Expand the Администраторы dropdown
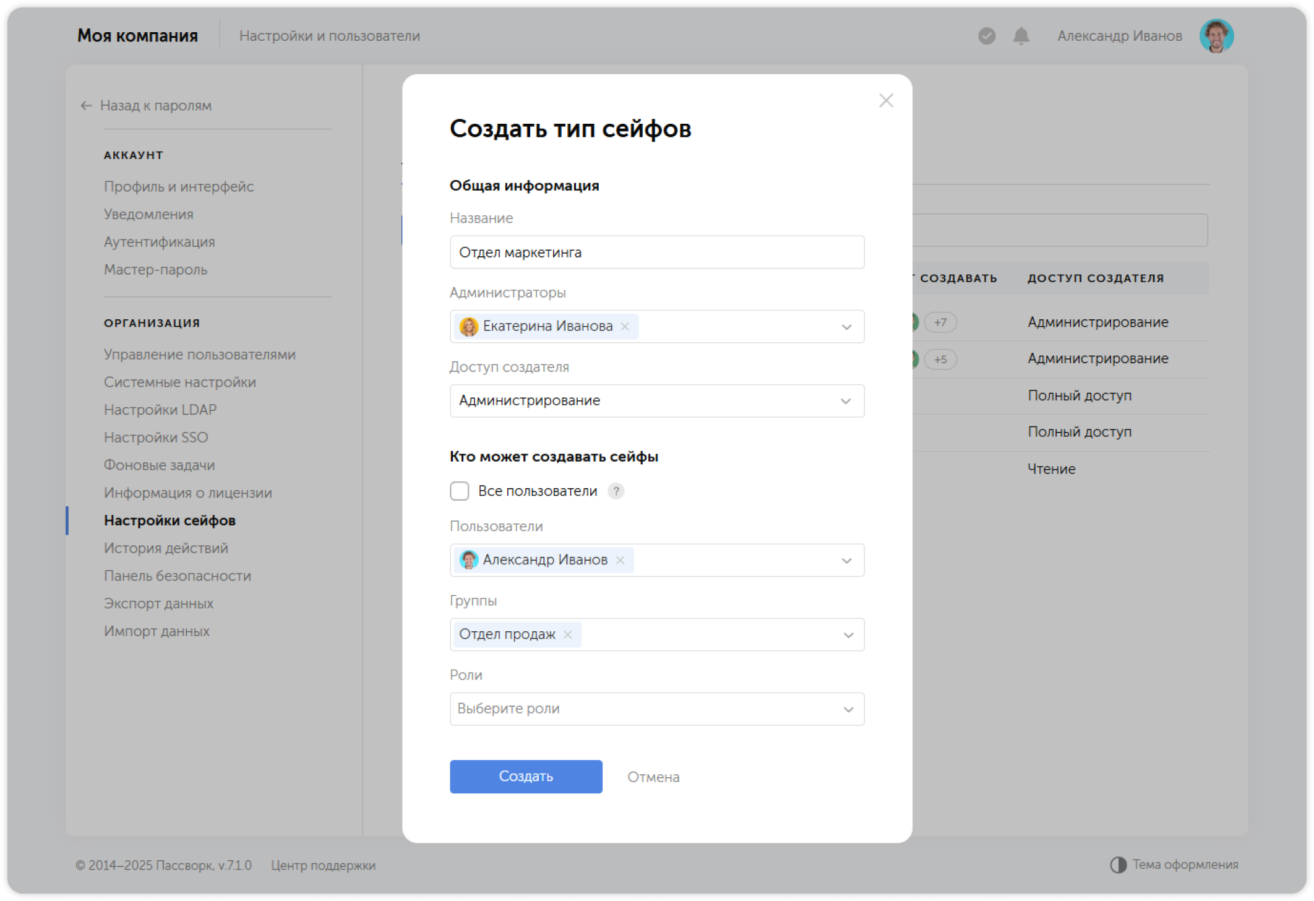The image size is (1314, 901). point(846,327)
